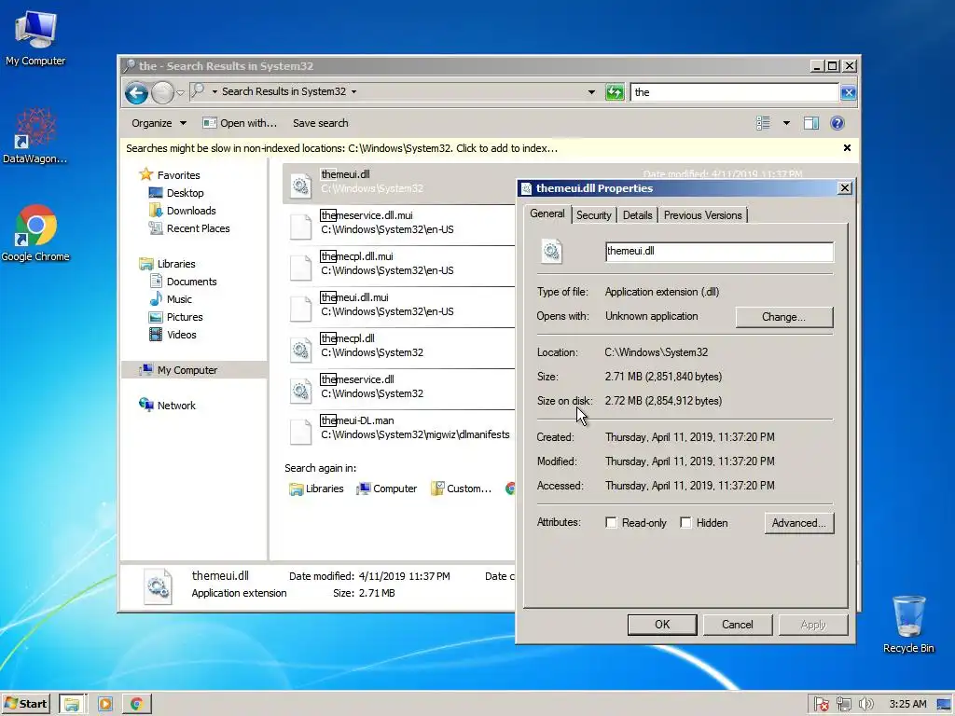Select the themeservice.dll.mui blank file icon
This screenshot has height=716, width=955.
(x=301, y=226)
